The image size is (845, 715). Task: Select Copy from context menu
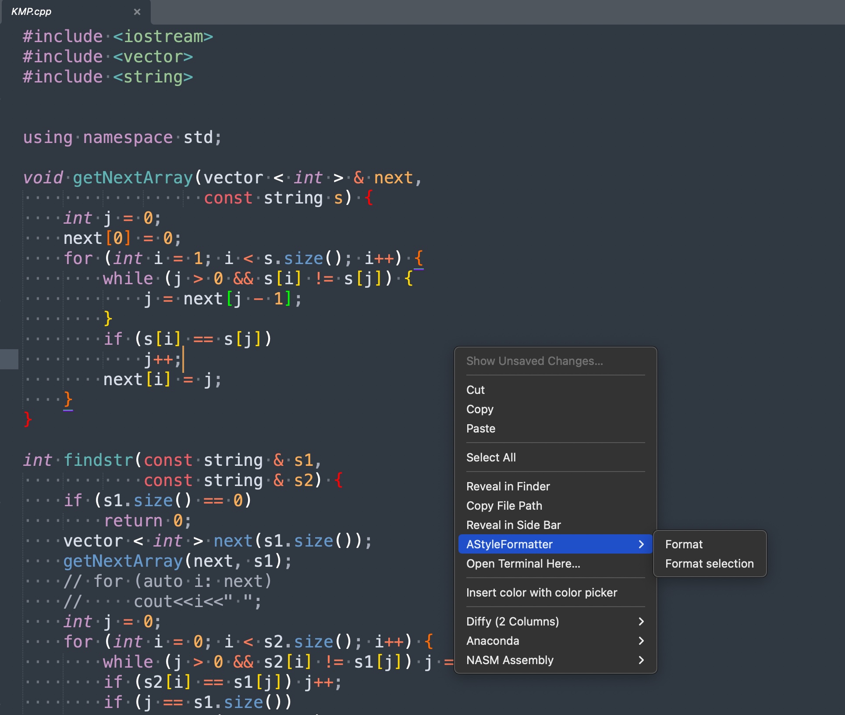click(x=479, y=408)
